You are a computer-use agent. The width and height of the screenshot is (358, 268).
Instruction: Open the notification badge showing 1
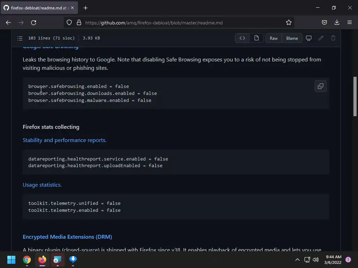pos(348,260)
